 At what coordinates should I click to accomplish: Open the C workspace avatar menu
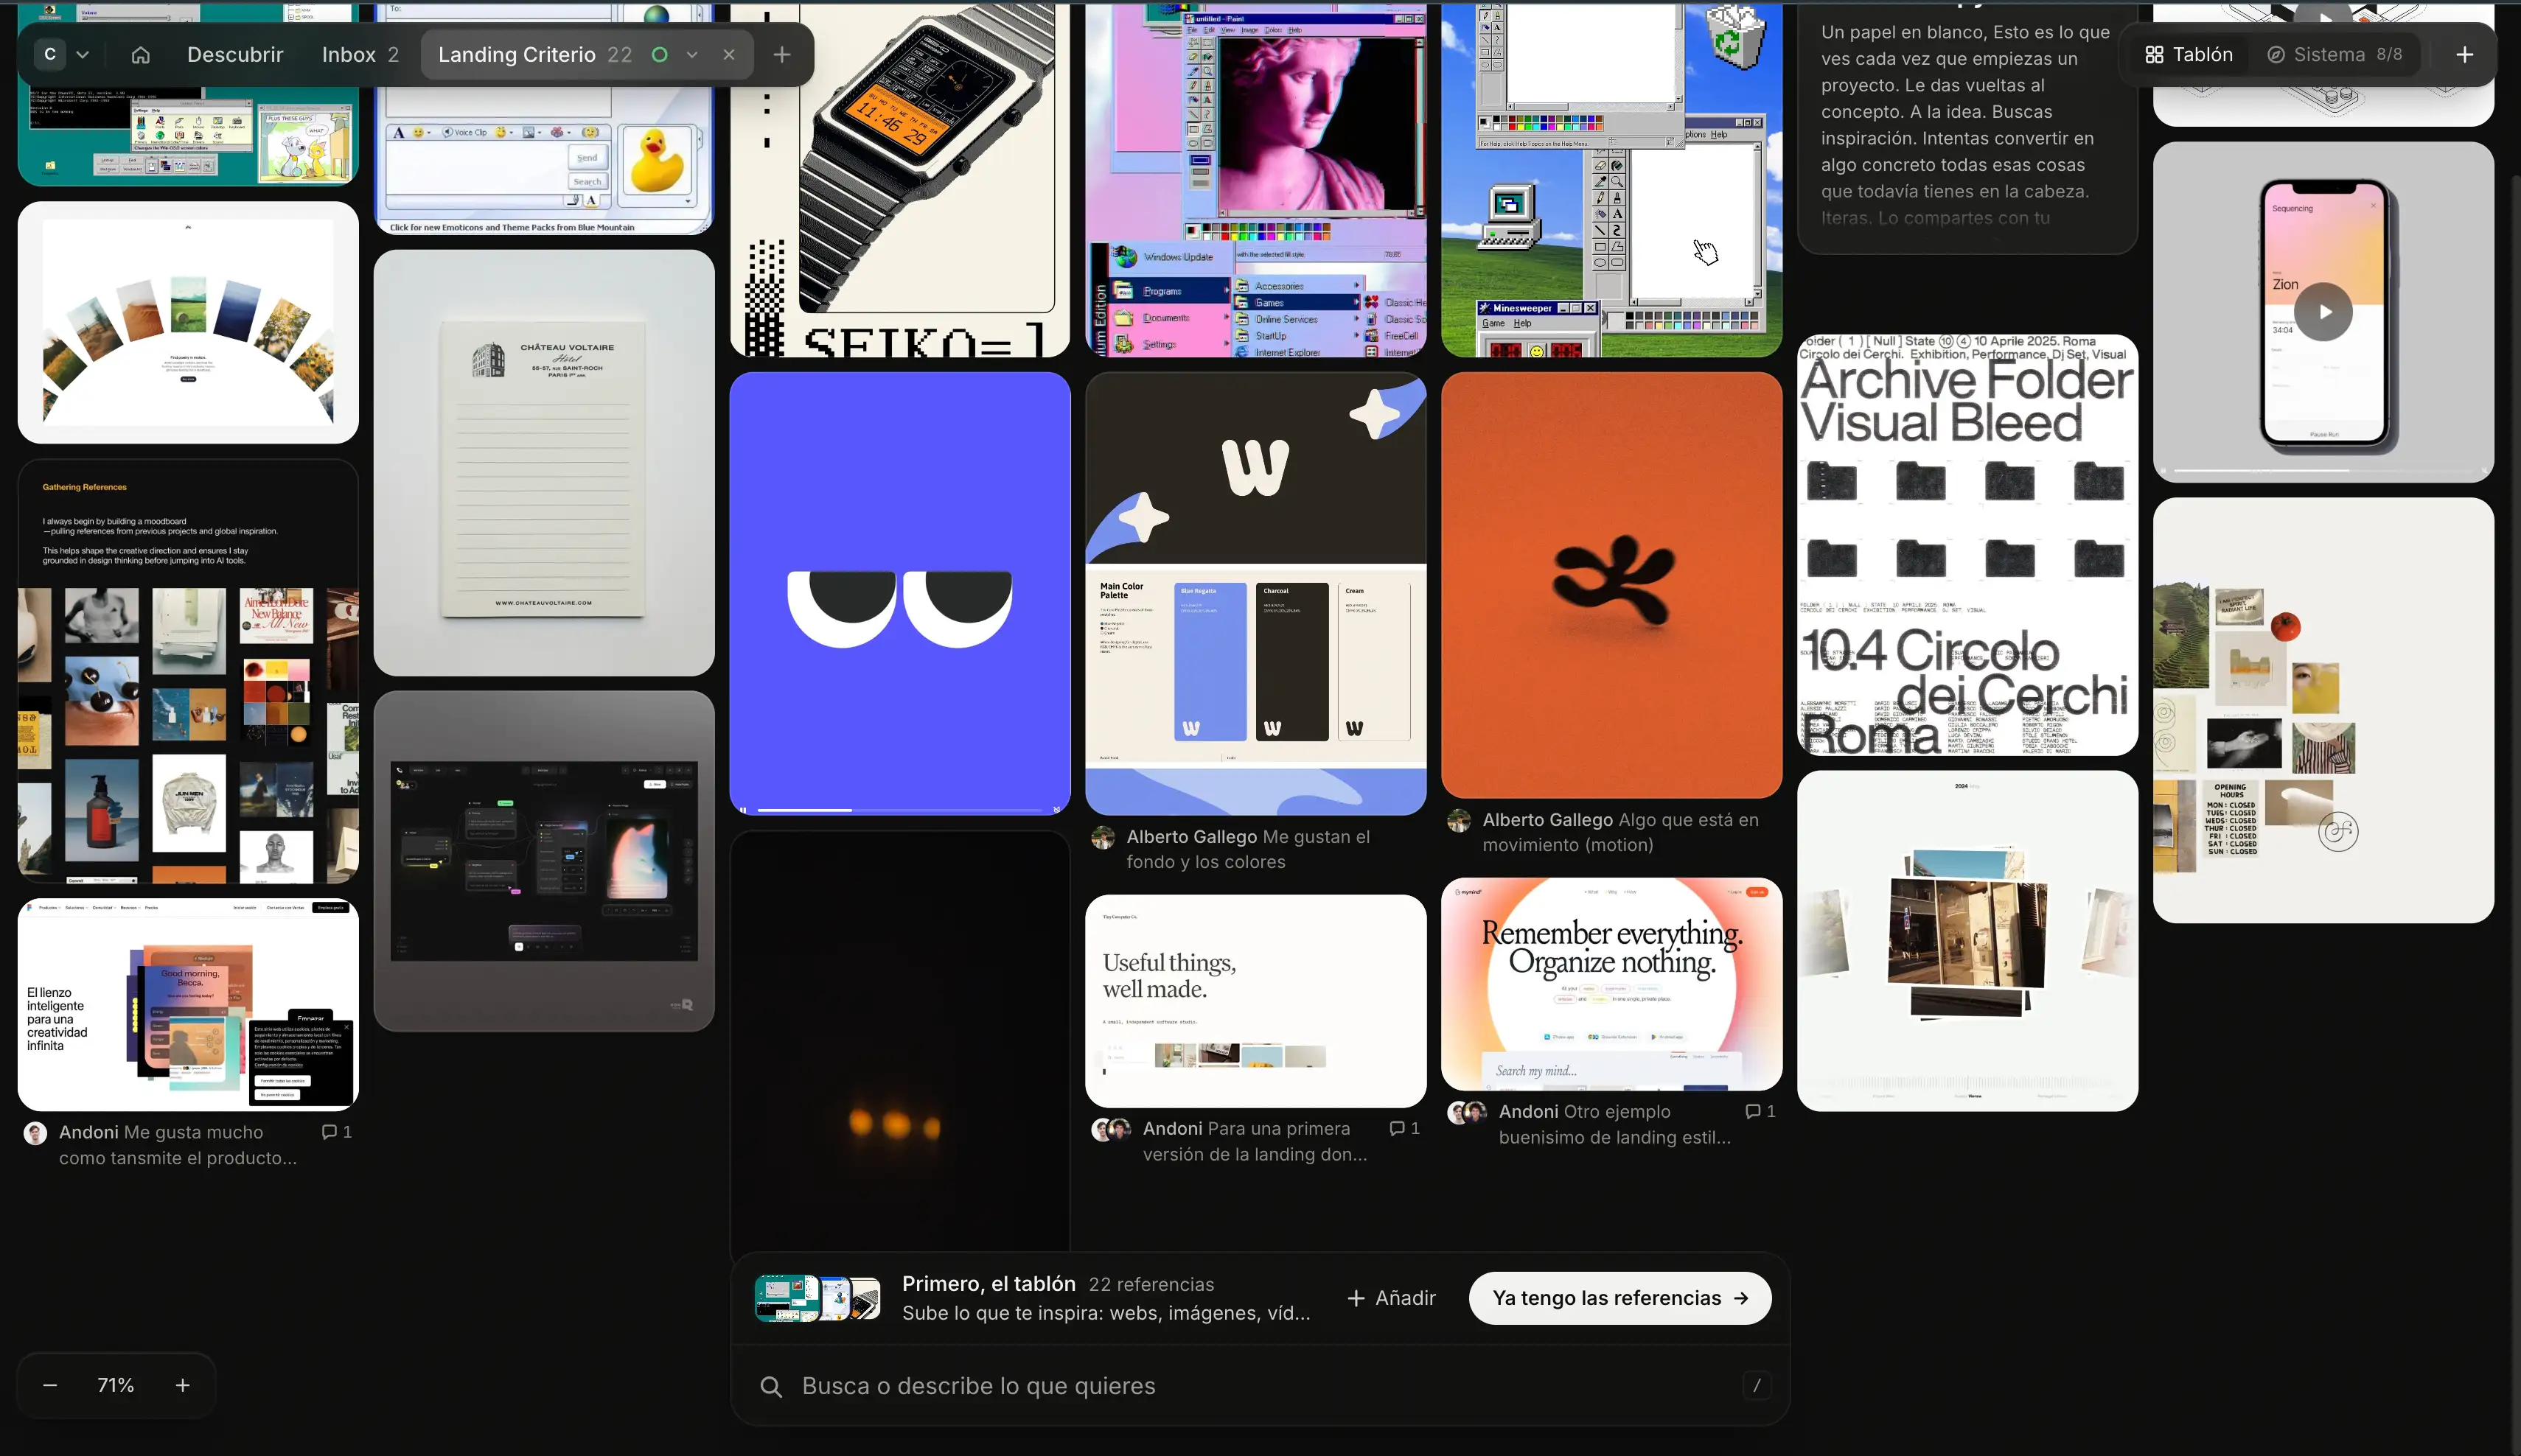(x=50, y=54)
